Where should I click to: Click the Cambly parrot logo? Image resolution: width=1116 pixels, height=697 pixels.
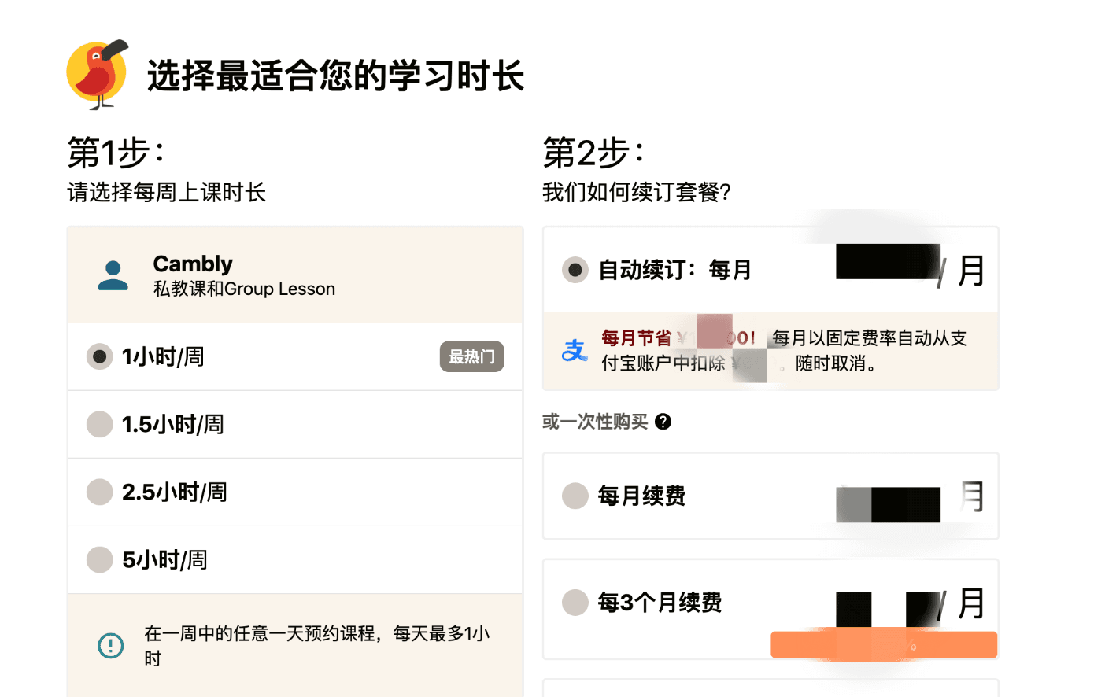pyautogui.click(x=98, y=74)
